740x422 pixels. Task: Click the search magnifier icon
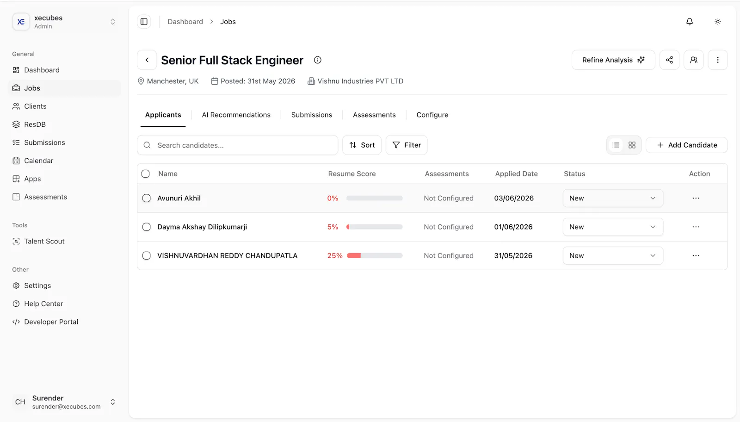pos(147,145)
